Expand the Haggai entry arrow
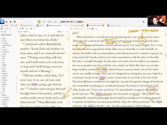The height and width of the screenshot is (125, 167). 1,78
